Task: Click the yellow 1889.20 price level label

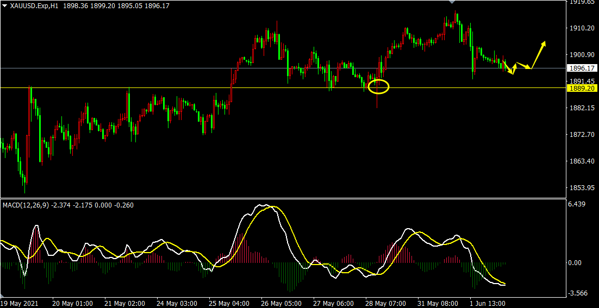Action: point(581,88)
